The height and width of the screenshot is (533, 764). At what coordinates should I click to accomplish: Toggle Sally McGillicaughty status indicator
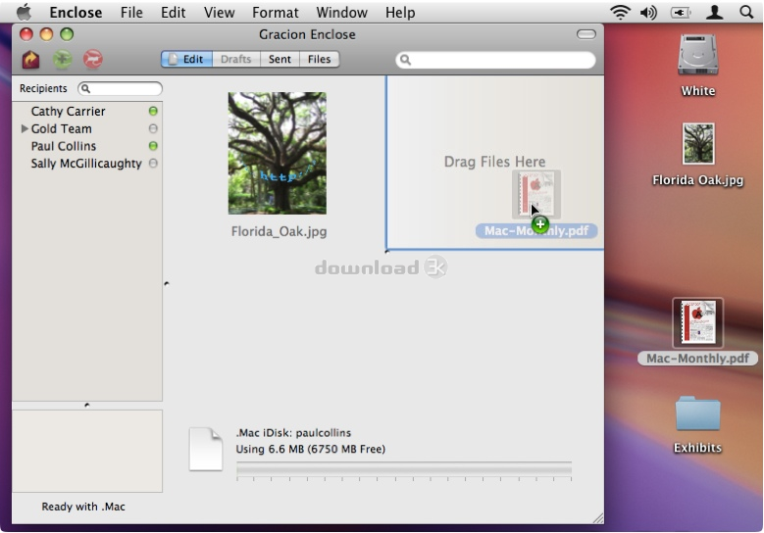153,164
